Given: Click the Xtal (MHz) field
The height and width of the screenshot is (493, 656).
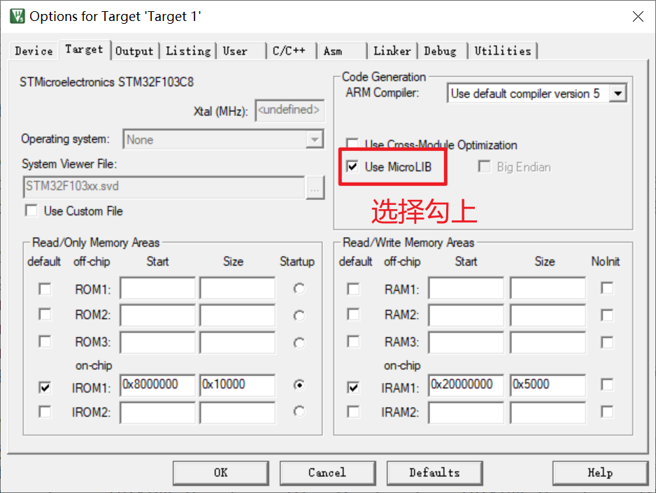Looking at the screenshot, I should pyautogui.click(x=290, y=110).
